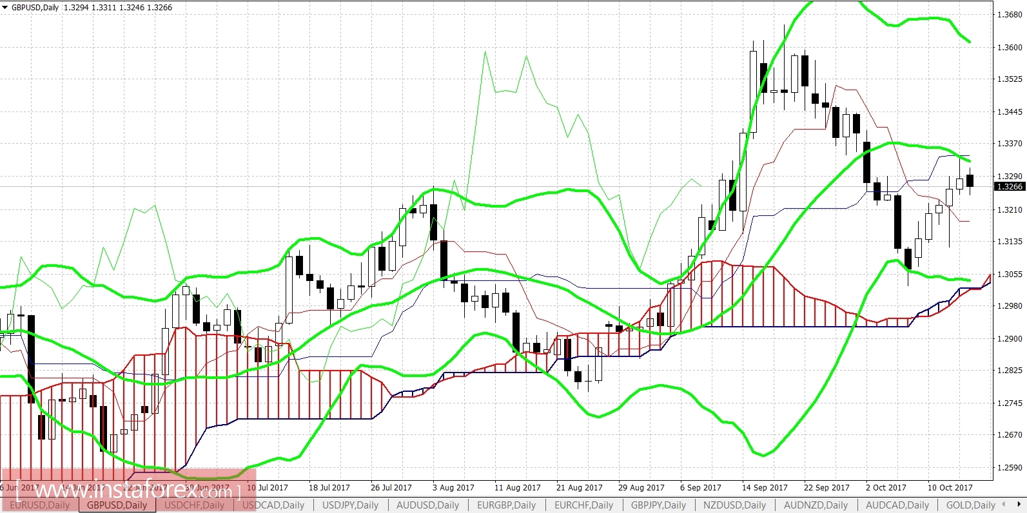Click the 1.3680 price scale label
The width and height of the screenshot is (1027, 513).
(1010, 15)
